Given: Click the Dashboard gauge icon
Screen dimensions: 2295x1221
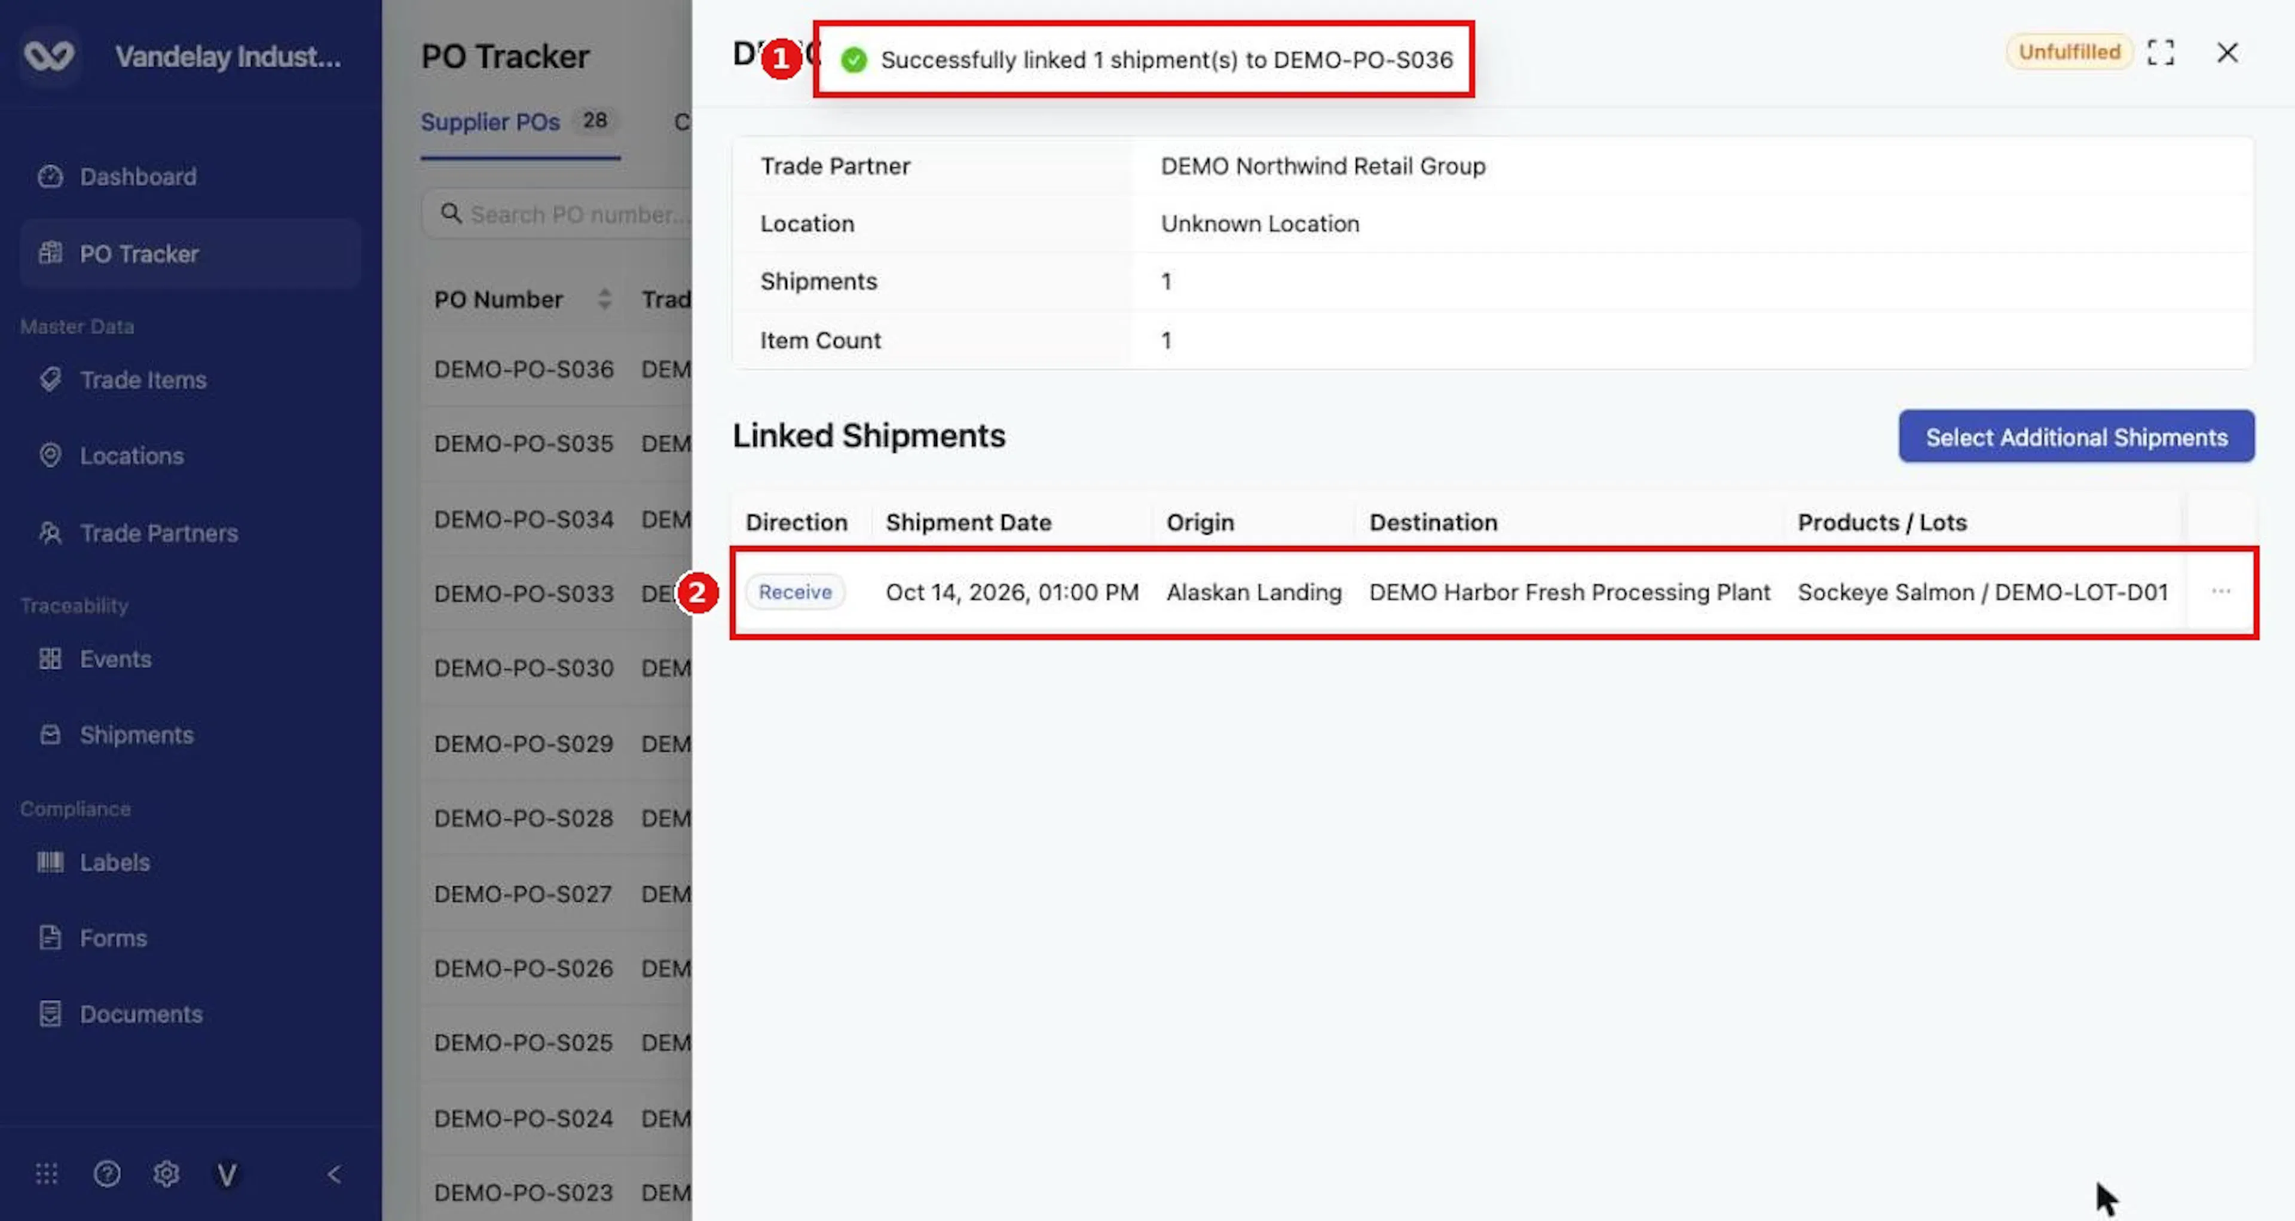Looking at the screenshot, I should [51, 176].
